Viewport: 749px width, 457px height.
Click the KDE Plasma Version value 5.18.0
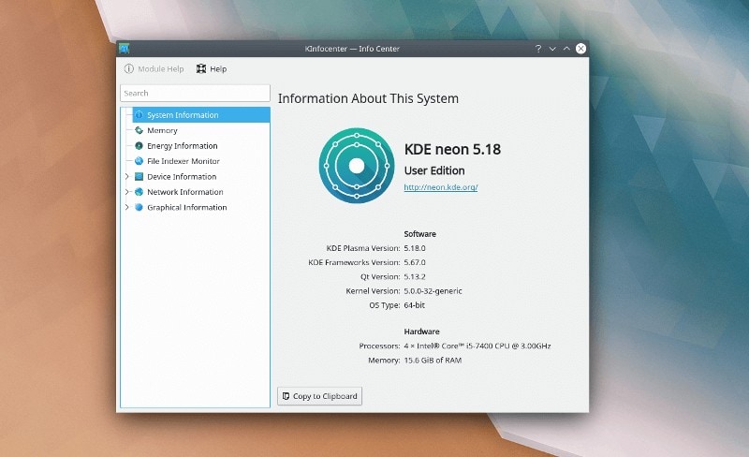[x=415, y=248]
